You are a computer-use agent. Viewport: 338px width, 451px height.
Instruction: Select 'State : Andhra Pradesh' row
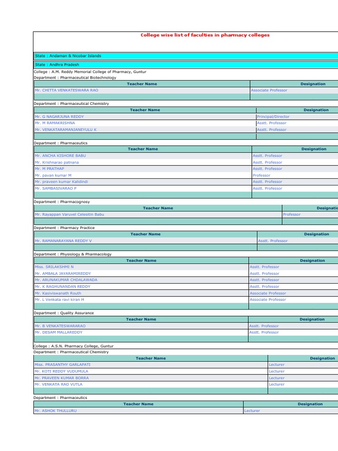(x=186, y=65)
